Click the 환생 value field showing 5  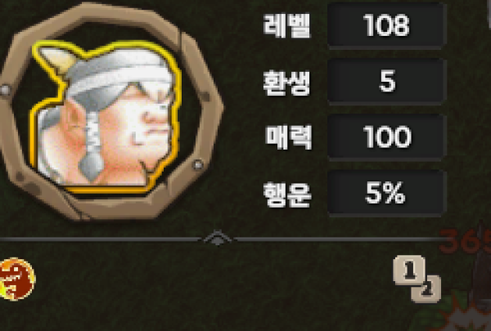coord(386,82)
